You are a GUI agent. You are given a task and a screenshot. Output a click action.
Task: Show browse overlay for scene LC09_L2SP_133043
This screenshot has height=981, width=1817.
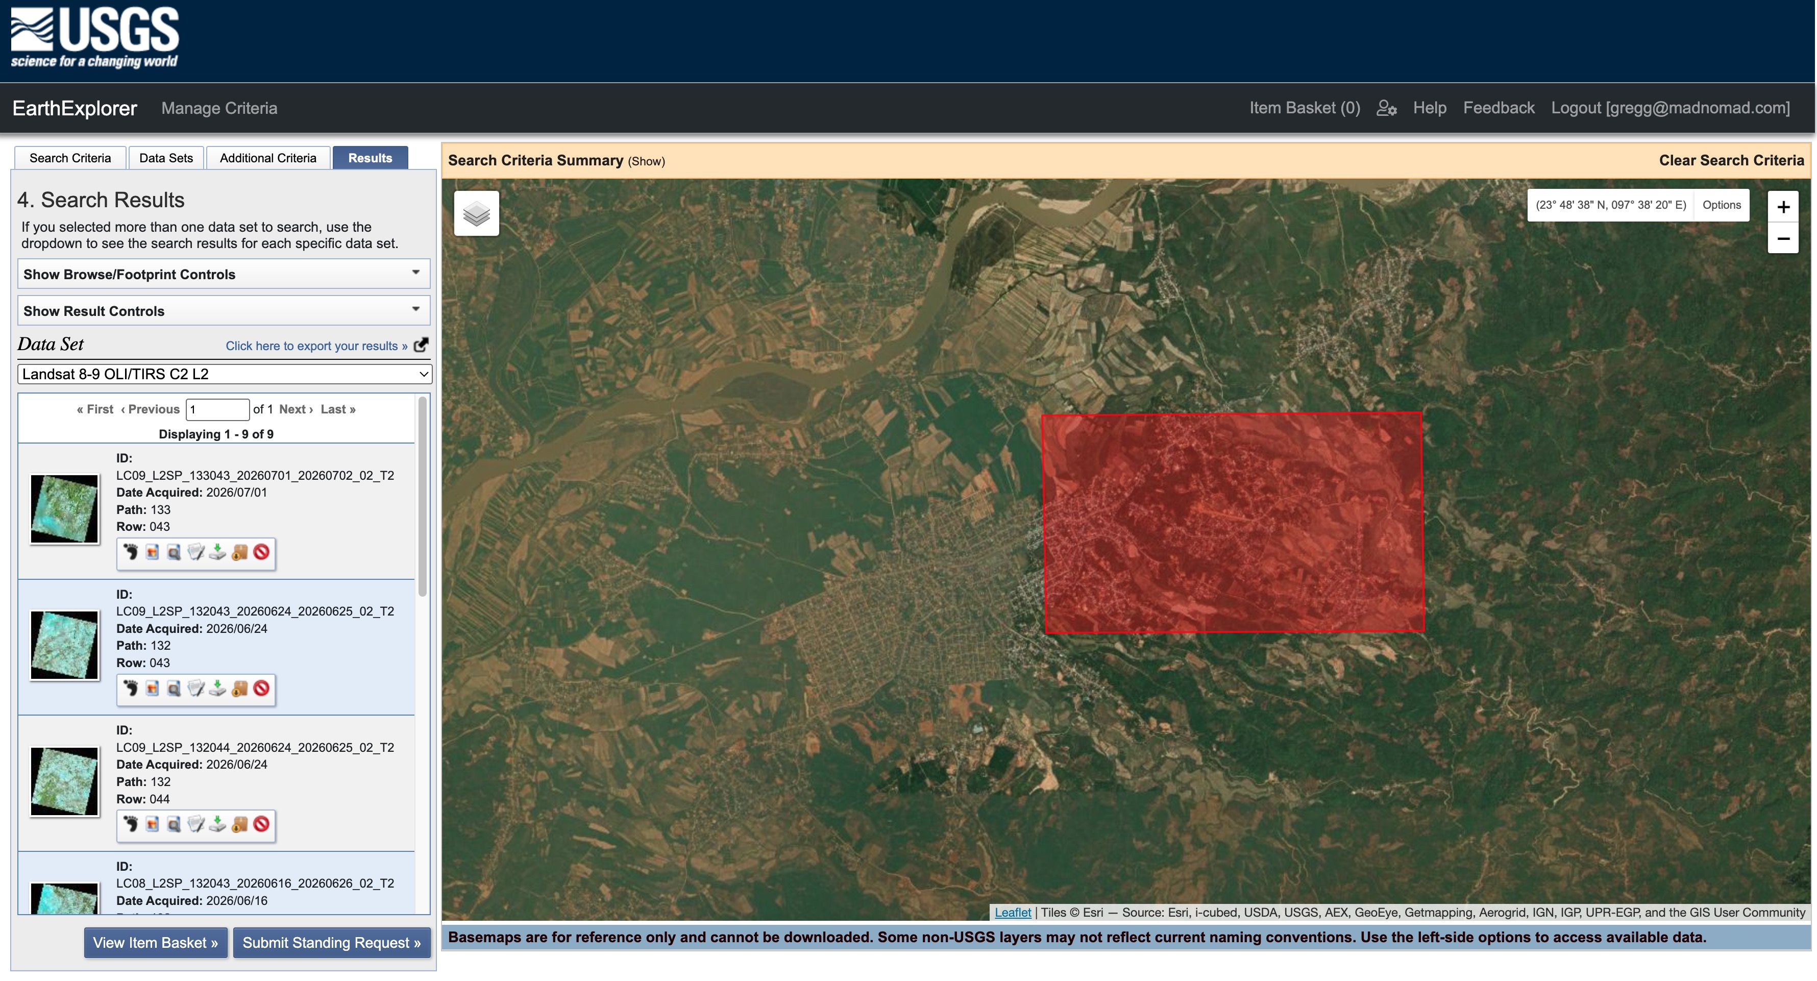153,552
